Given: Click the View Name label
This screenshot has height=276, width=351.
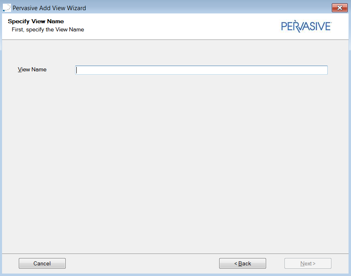Looking at the screenshot, I should coord(32,70).
